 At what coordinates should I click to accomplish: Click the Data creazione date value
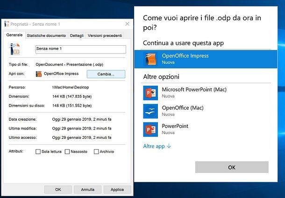pyautogui.click(x=82, y=119)
